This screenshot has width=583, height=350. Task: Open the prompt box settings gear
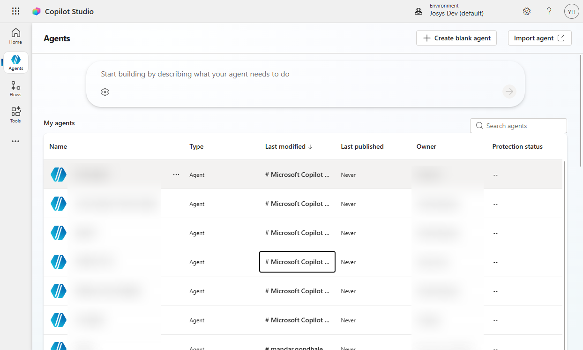pos(105,92)
